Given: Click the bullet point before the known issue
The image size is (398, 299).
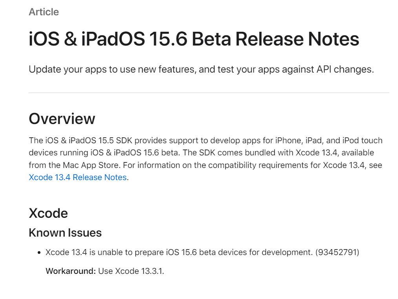Looking at the screenshot, I should [39, 253].
